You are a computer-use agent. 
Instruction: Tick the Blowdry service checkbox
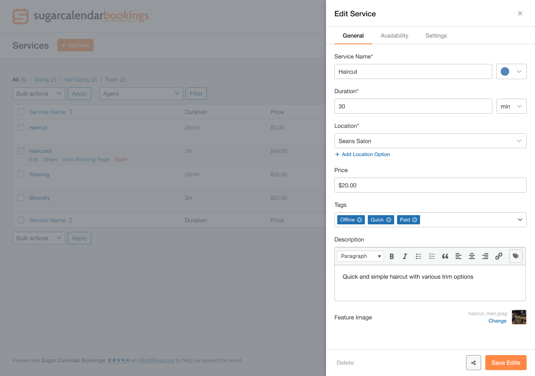click(x=21, y=198)
